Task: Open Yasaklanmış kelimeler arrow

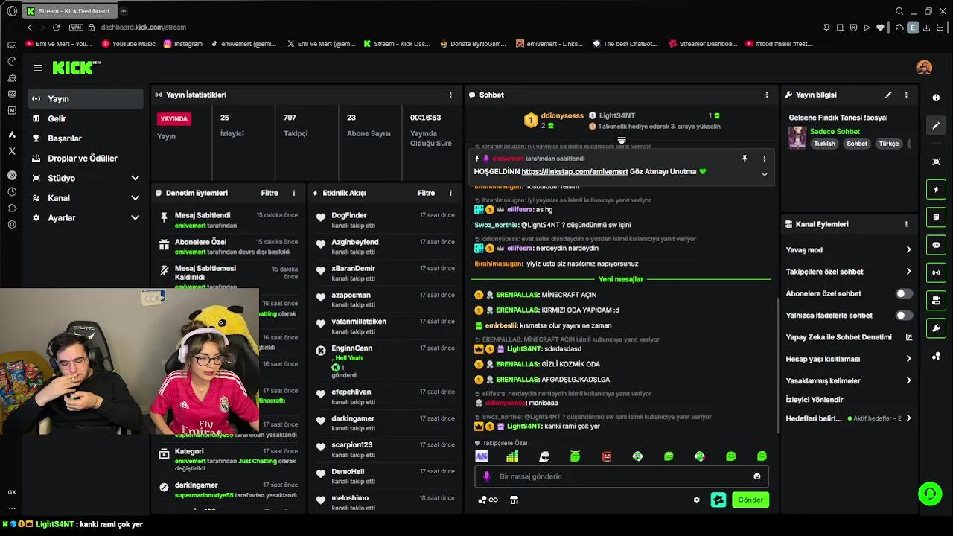Action: click(x=908, y=380)
